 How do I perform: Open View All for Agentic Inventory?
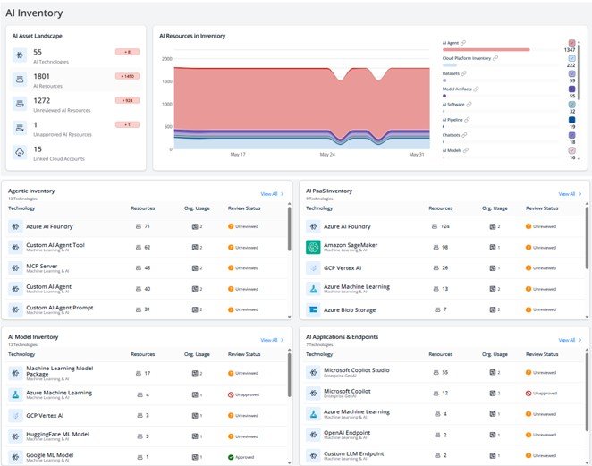pos(272,194)
